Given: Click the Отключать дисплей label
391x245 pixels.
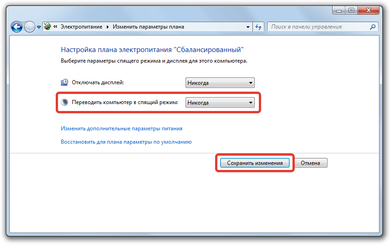Looking at the screenshot, I should (98, 82).
